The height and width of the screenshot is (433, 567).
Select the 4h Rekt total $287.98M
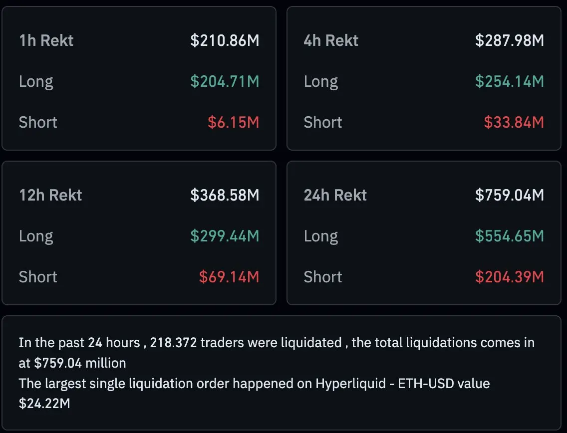click(509, 40)
